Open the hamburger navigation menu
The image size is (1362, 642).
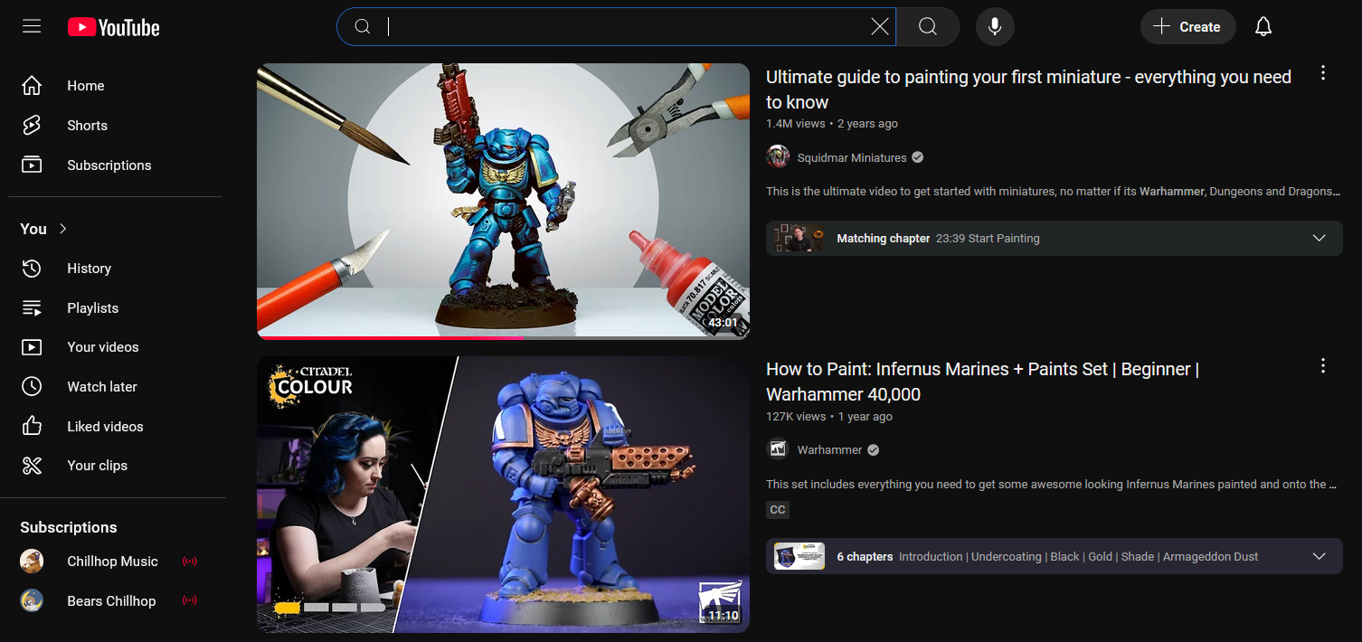coord(32,26)
